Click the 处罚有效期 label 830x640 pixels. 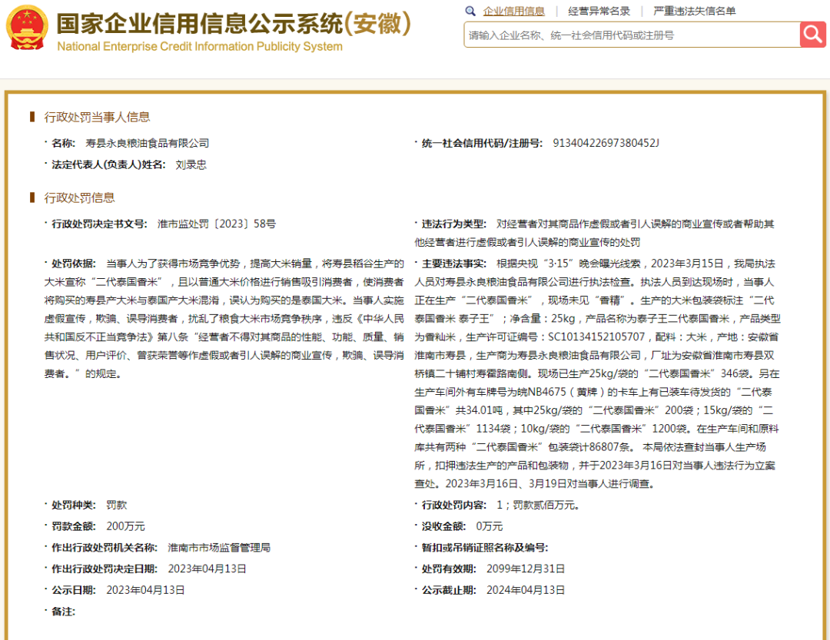448,569
